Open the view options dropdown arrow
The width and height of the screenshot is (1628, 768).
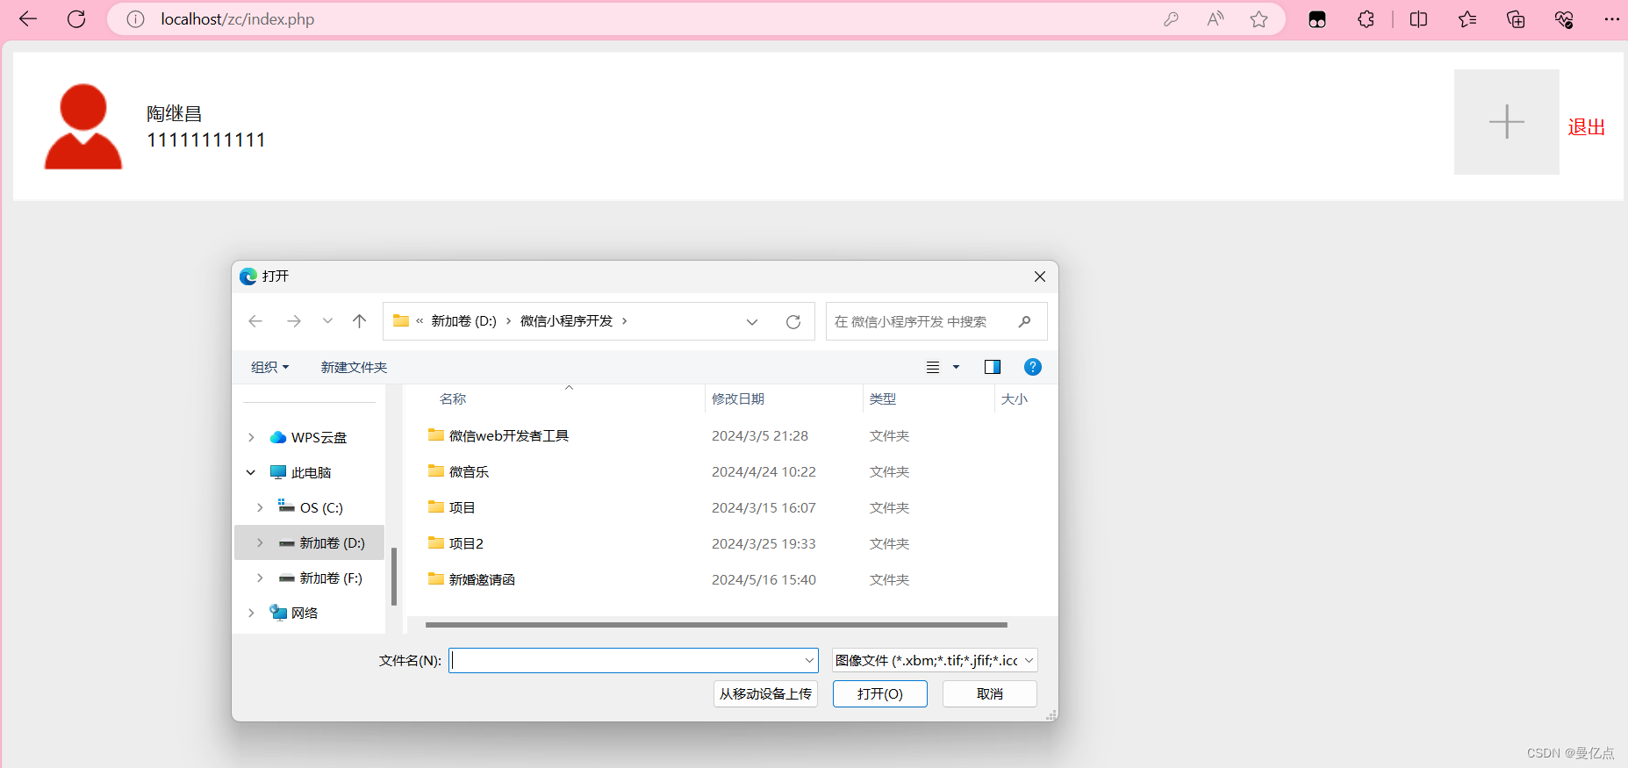(957, 368)
